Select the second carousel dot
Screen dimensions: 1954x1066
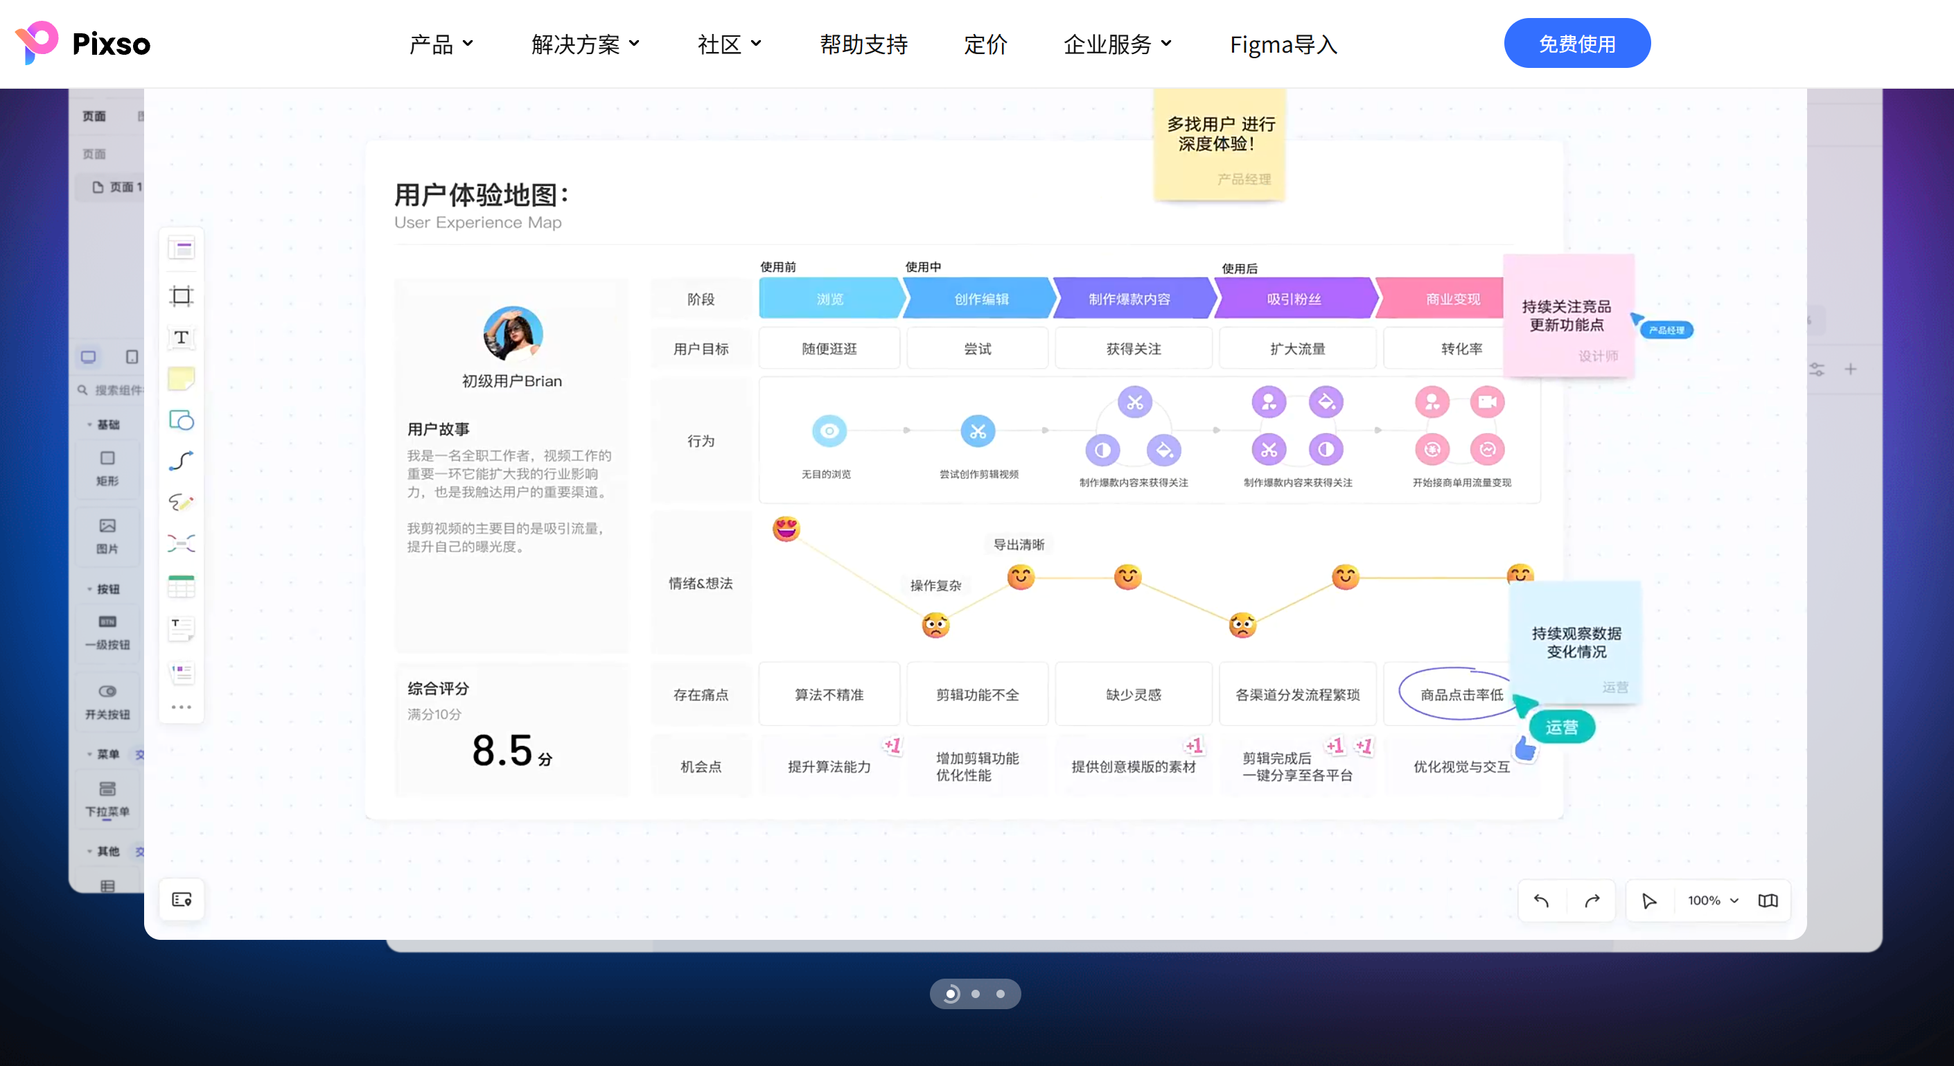(x=976, y=994)
